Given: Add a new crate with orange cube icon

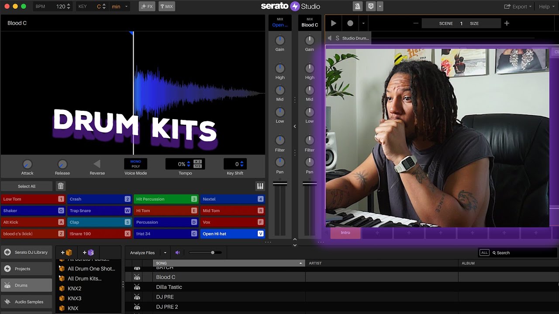Looking at the screenshot, I should (66, 253).
